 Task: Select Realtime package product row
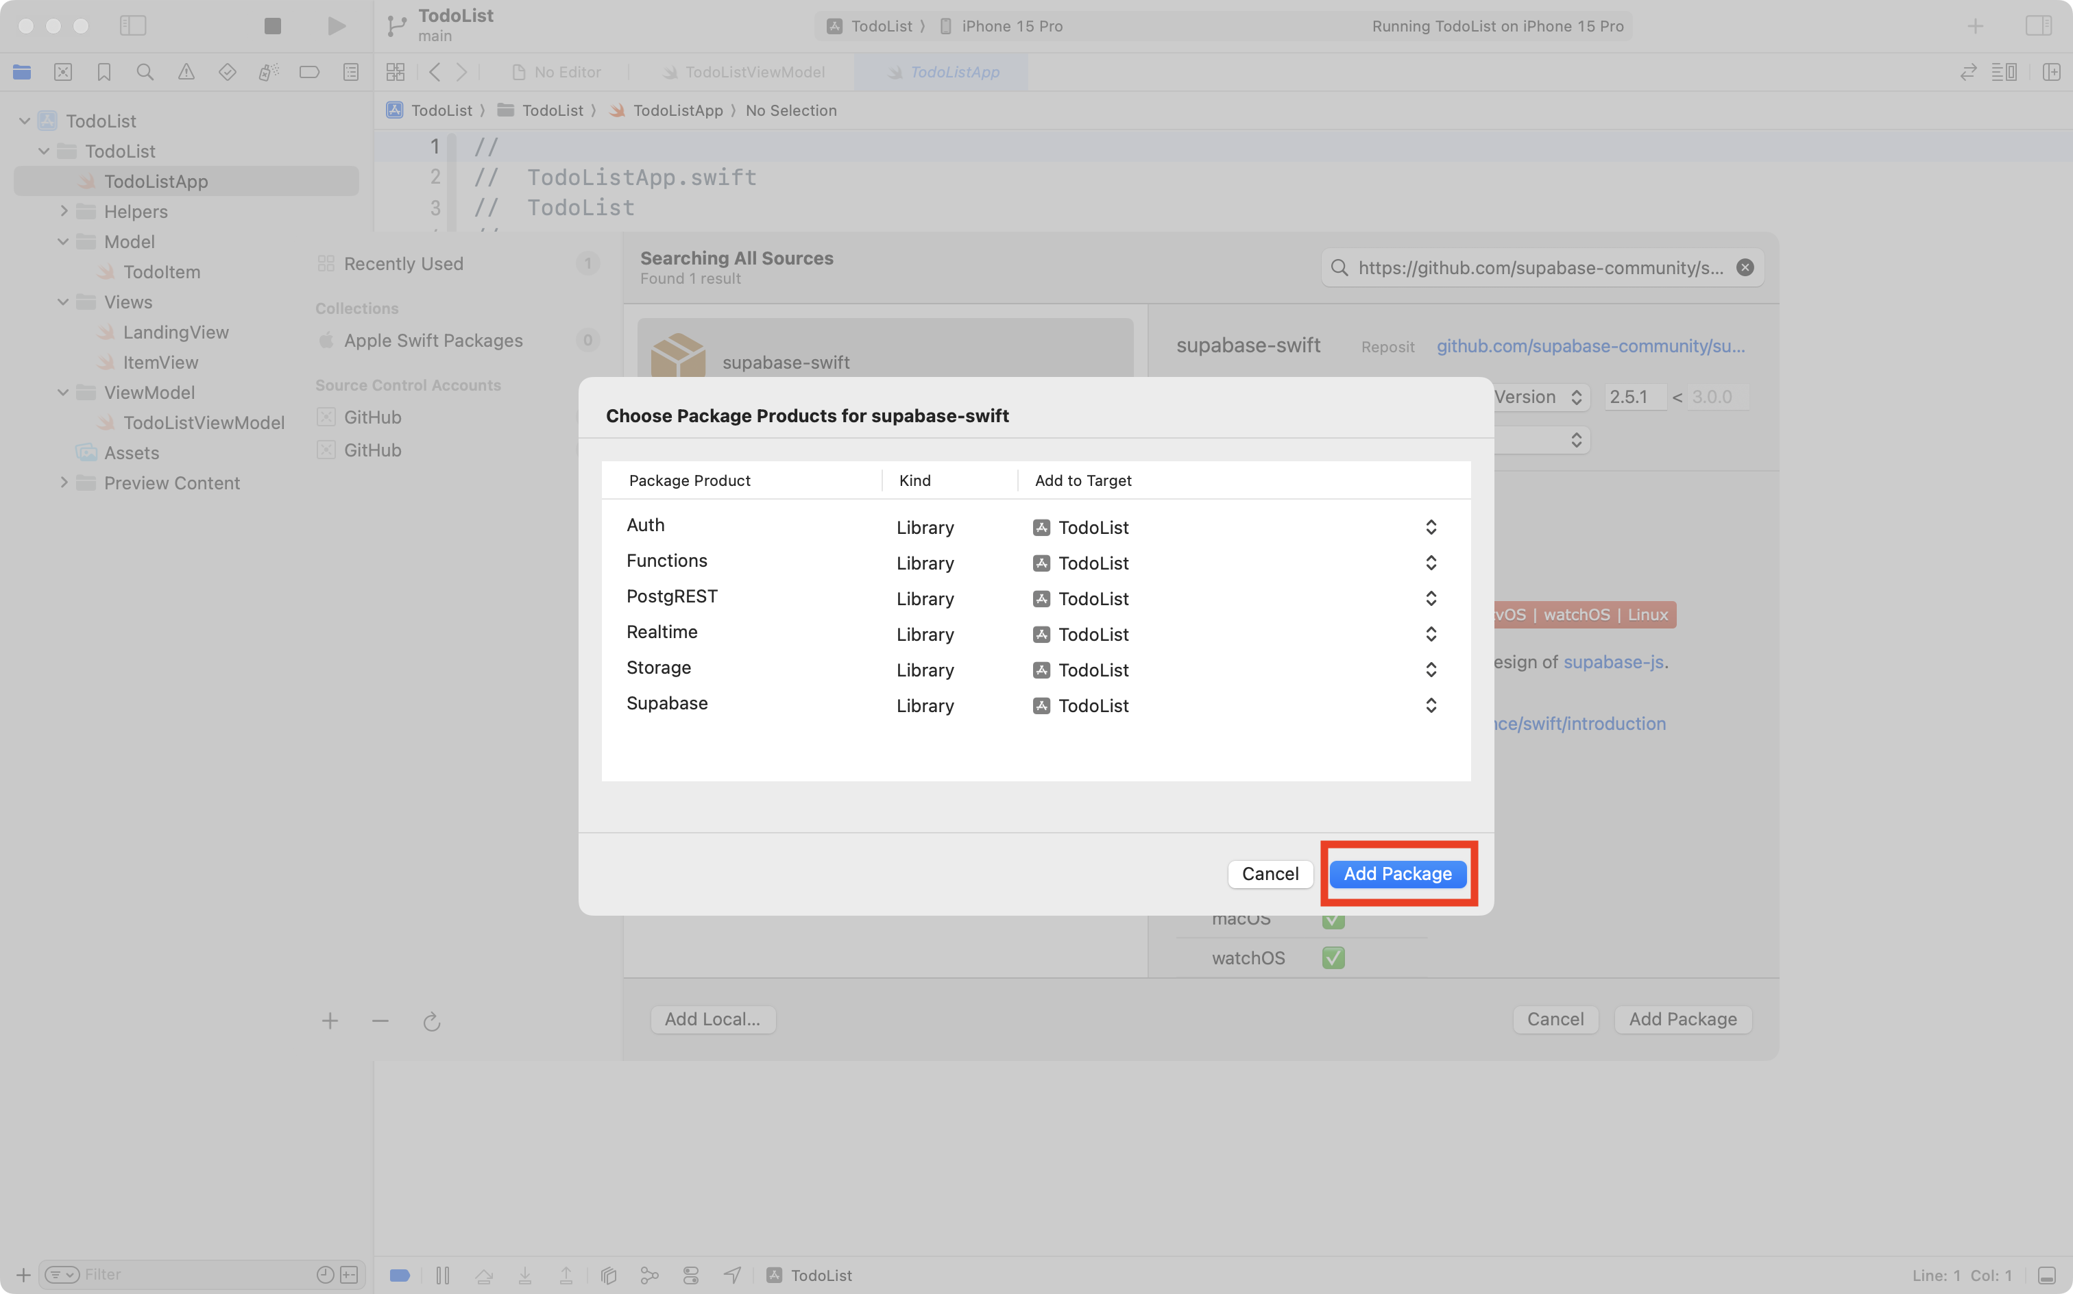[x=662, y=633]
